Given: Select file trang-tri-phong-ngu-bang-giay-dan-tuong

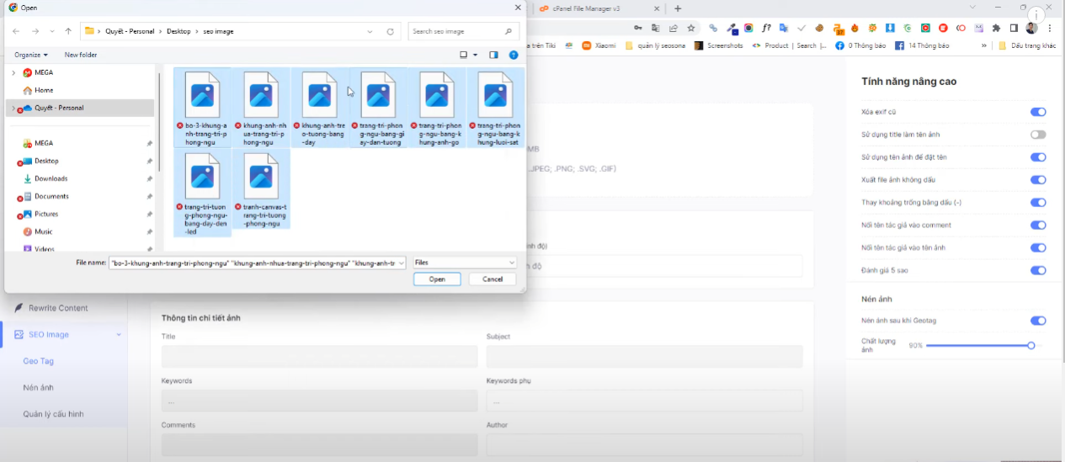Looking at the screenshot, I should (x=378, y=108).
